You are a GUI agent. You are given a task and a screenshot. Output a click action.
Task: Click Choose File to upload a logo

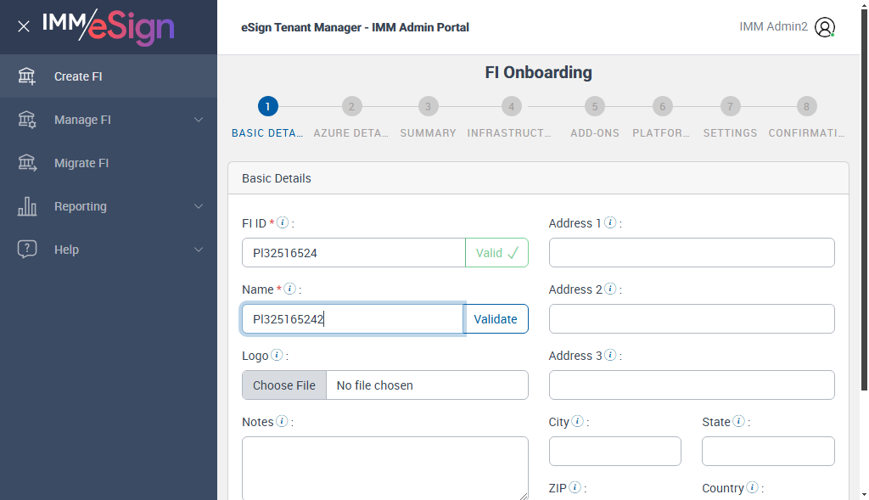(284, 385)
